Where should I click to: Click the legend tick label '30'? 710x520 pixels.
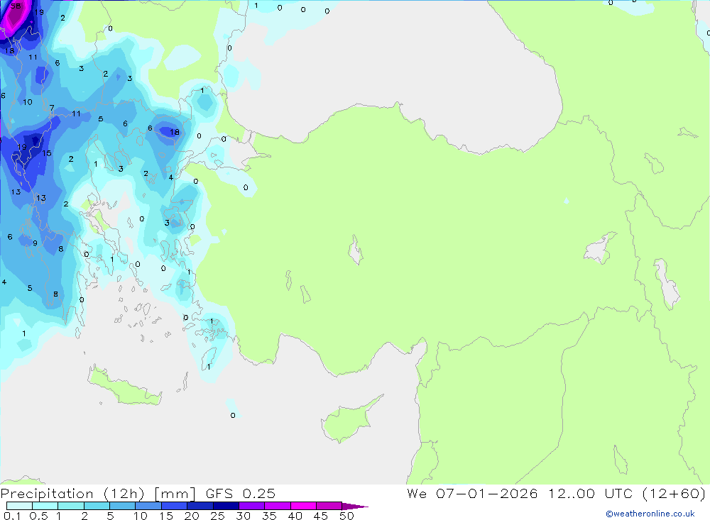244,516
